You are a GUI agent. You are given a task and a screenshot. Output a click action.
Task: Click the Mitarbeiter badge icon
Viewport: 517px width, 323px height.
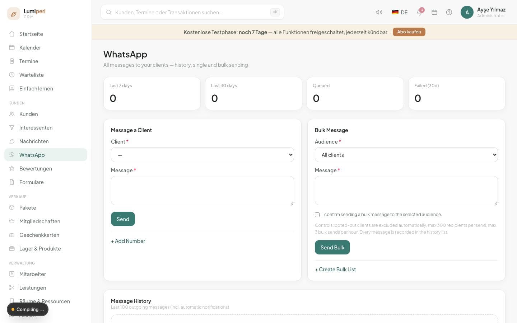[x=12, y=274]
